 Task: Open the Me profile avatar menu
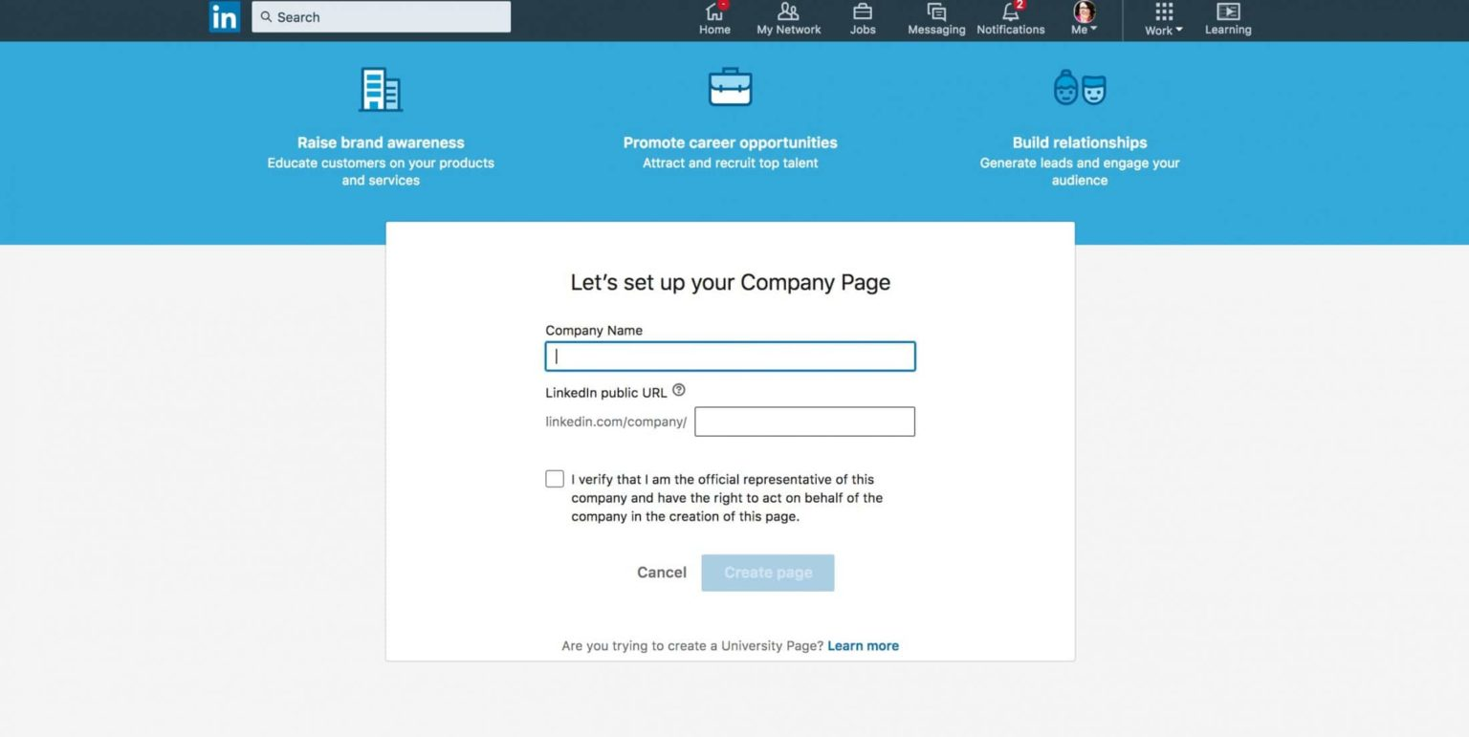(x=1084, y=19)
